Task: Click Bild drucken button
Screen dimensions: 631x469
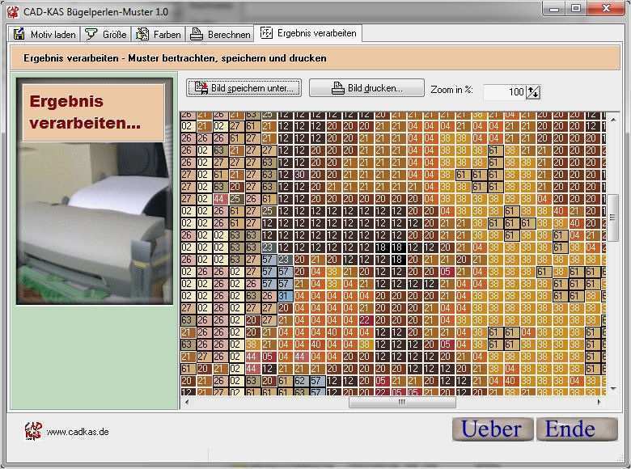Action: tap(366, 87)
